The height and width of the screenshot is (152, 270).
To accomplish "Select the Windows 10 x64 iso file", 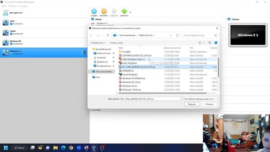I will [132, 78].
